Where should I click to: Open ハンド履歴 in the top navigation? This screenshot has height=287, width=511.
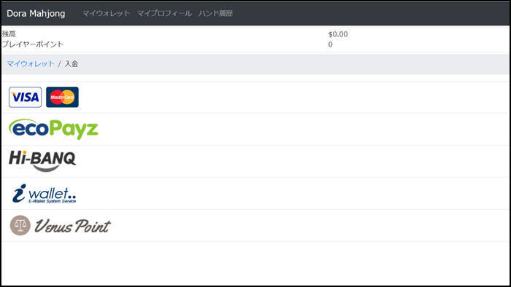216,13
